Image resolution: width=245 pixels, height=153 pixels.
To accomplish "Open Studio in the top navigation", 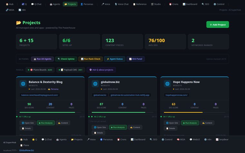I will pos(156,4).
